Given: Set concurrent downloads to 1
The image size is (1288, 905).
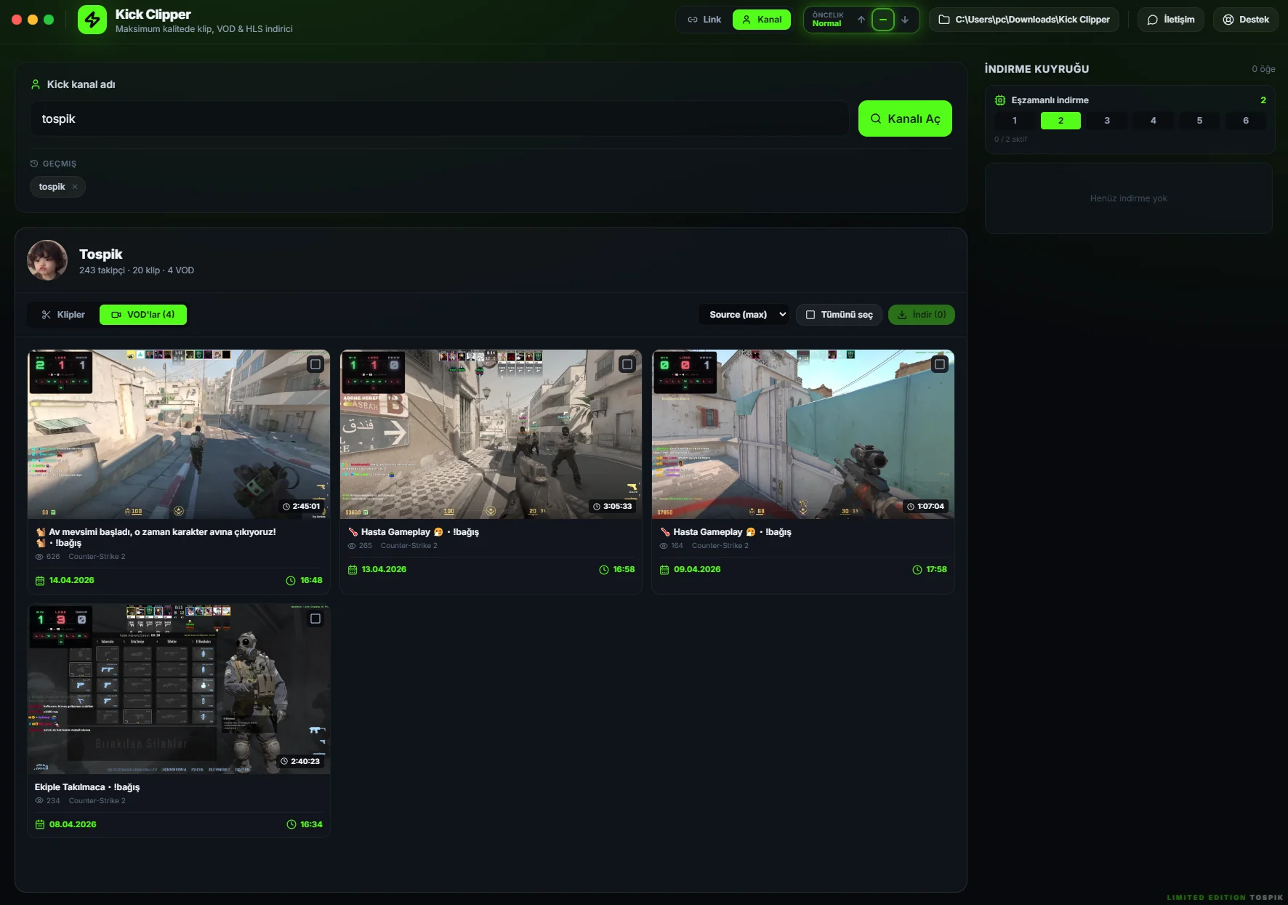Looking at the screenshot, I should [1015, 121].
